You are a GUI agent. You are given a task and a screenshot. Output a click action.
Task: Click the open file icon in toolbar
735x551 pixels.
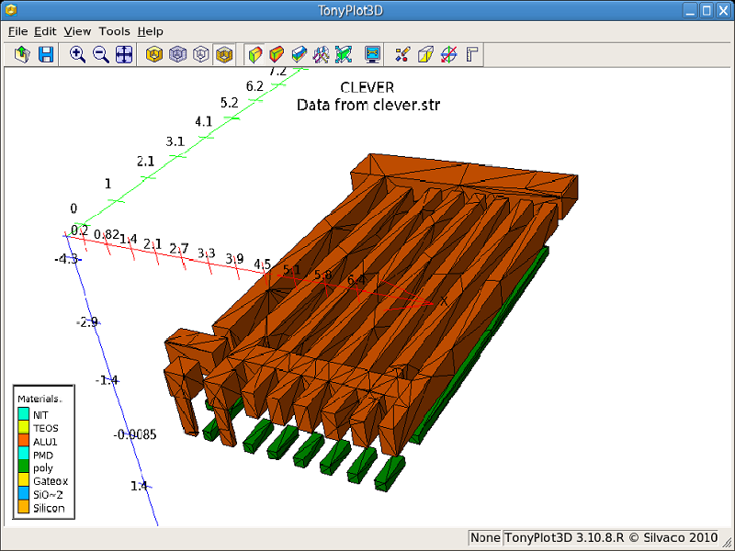tap(23, 54)
